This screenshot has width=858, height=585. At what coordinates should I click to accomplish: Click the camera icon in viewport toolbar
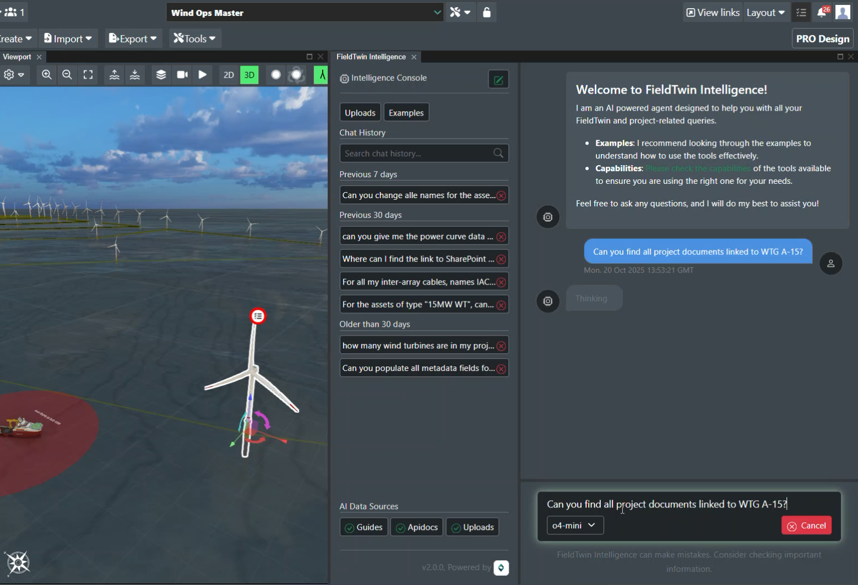[182, 75]
